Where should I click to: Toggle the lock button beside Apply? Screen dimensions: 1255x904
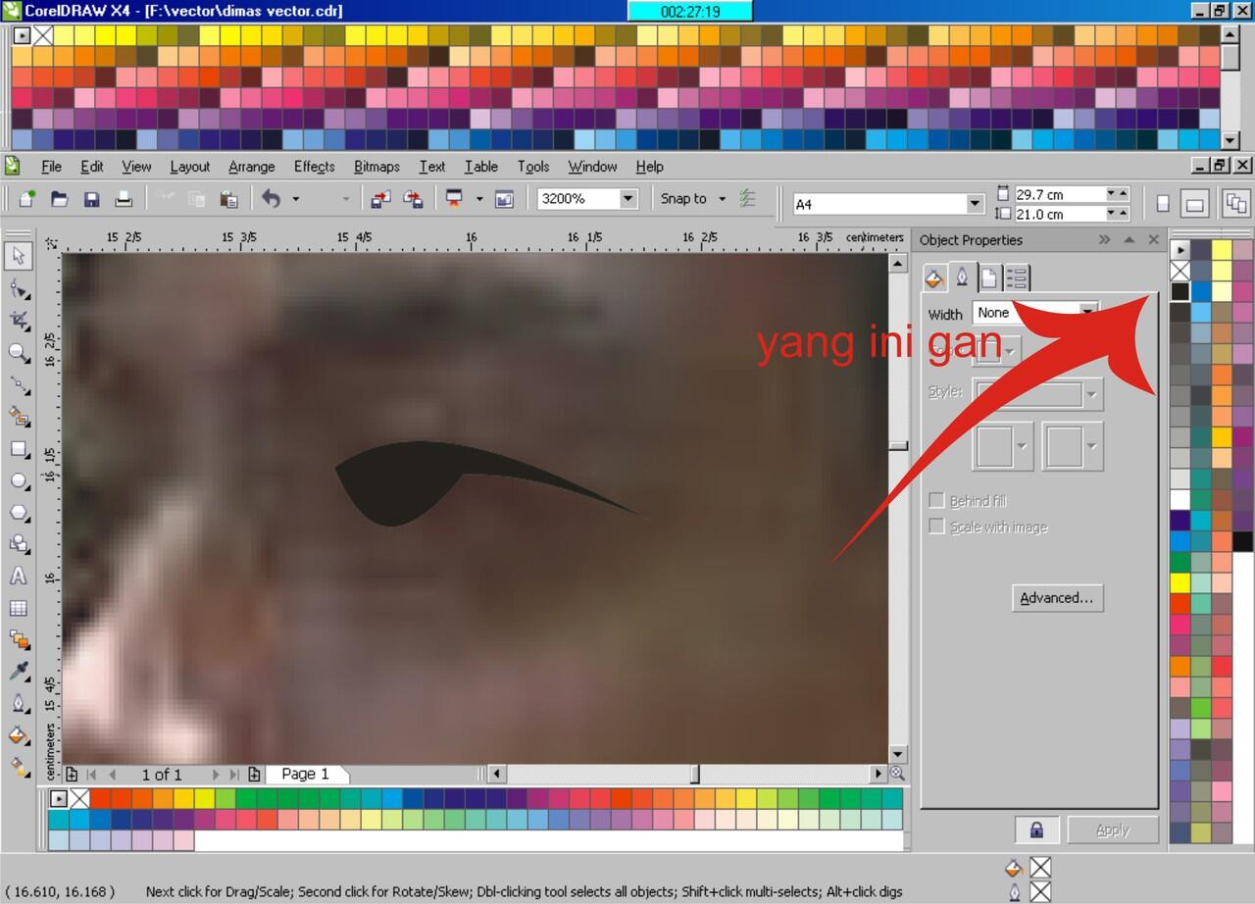(x=1036, y=829)
